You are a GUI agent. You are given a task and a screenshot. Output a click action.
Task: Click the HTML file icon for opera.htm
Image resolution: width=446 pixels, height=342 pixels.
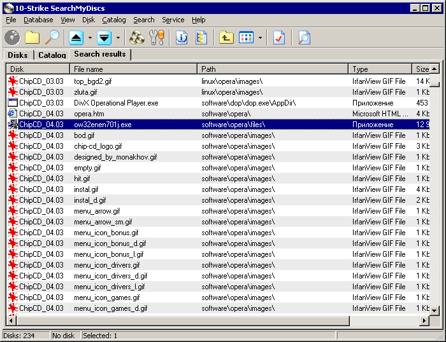tap(13, 114)
